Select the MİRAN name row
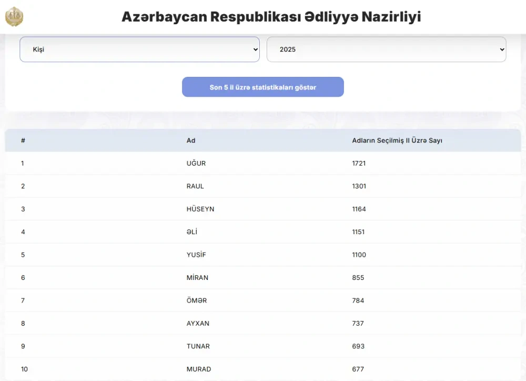The height and width of the screenshot is (381, 526). coord(197,278)
